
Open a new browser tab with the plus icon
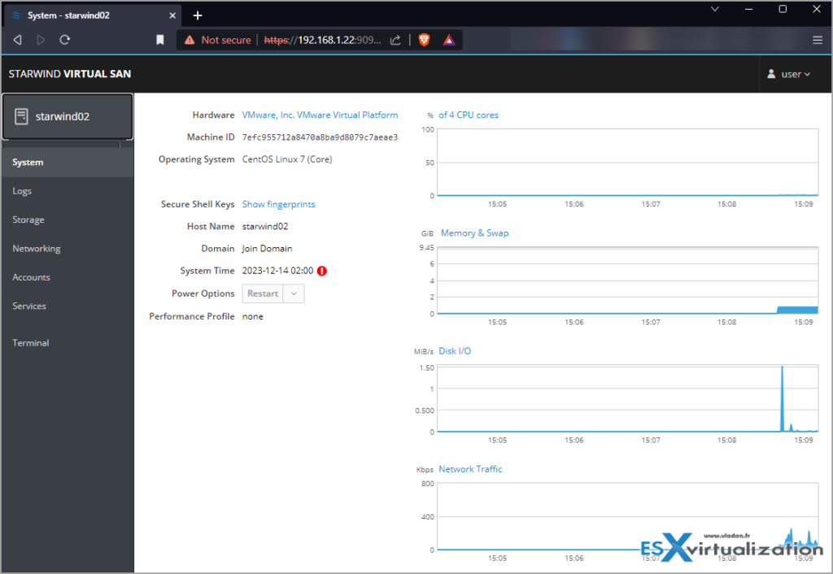tap(198, 15)
